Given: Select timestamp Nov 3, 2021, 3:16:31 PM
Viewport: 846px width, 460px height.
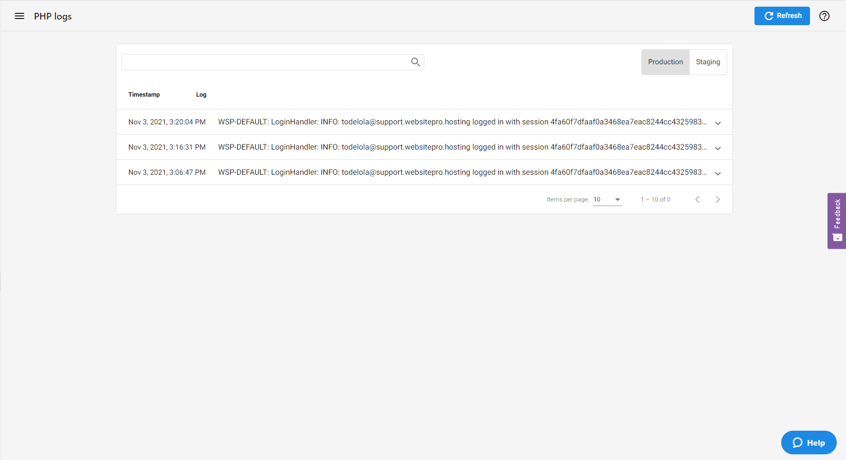Looking at the screenshot, I should (x=167, y=147).
